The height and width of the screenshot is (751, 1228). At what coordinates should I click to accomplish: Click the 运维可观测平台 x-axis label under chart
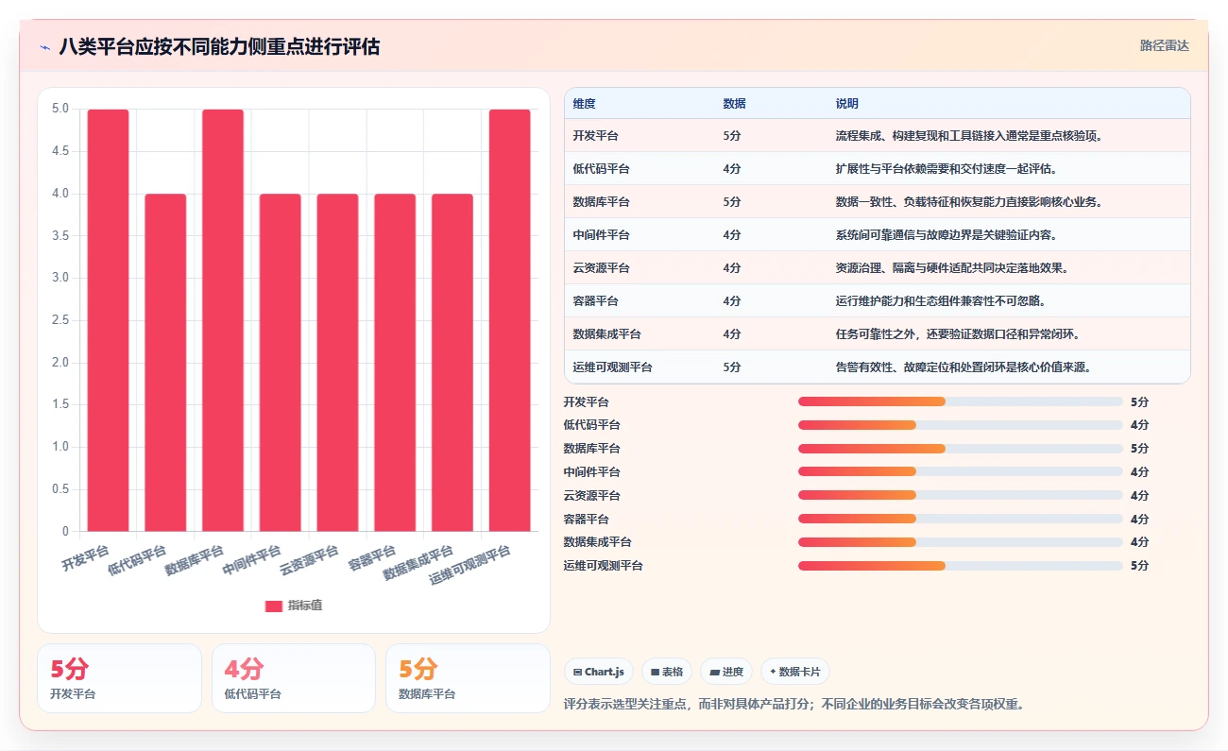click(469, 564)
